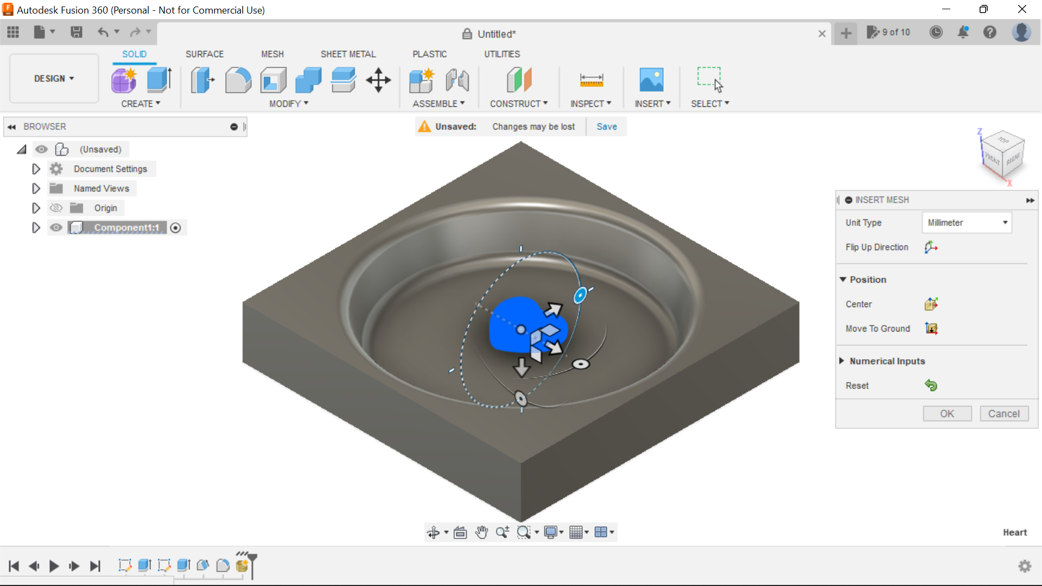Show the Origin folder

coord(55,208)
